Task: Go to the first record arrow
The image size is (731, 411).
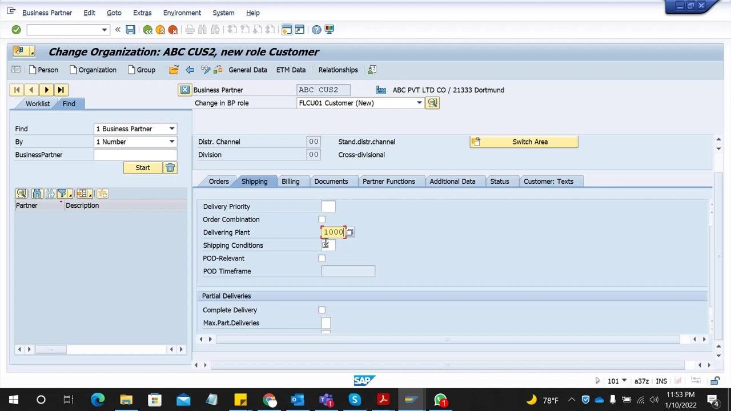Action: 17,90
